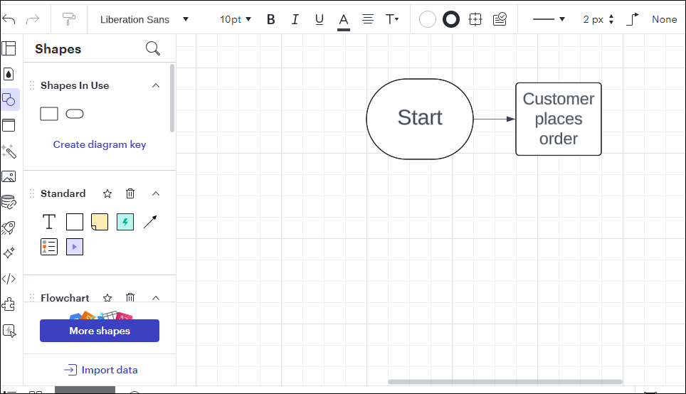This screenshot has height=394, width=686.
Task: Click the line path elbow icon
Action: coord(633,19)
